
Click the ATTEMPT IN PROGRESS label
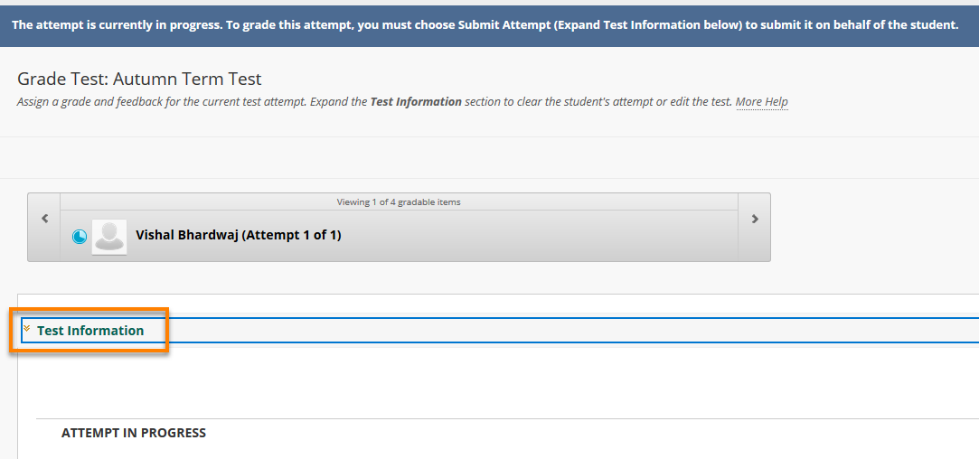(134, 433)
